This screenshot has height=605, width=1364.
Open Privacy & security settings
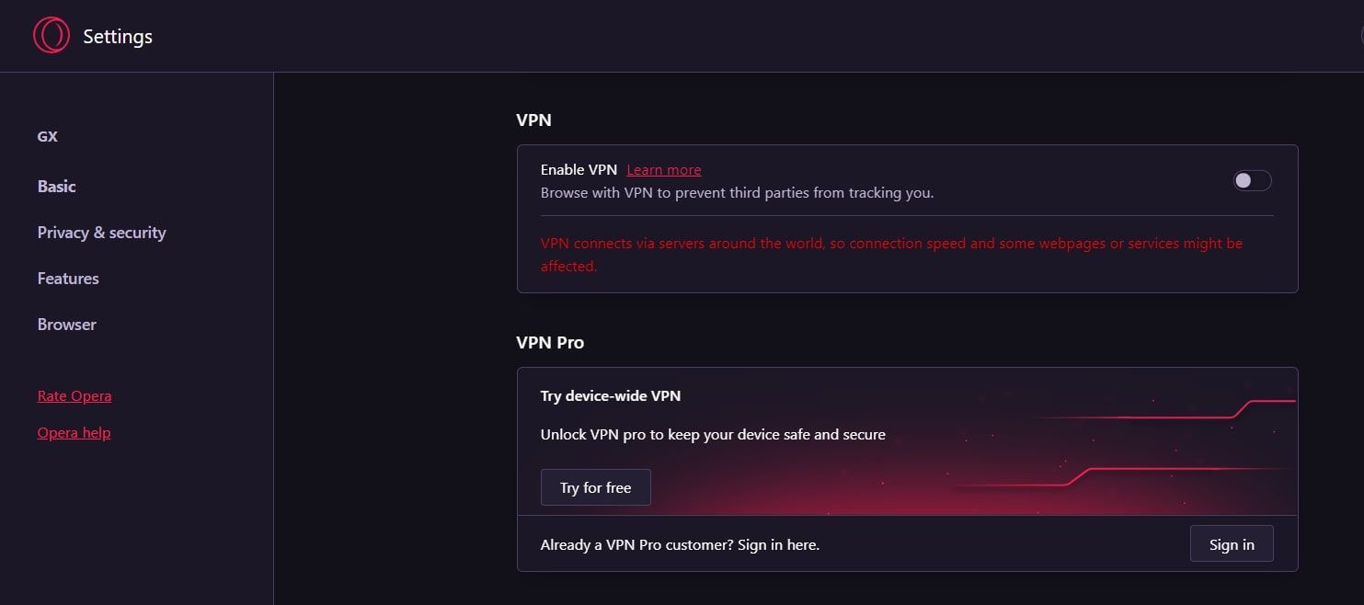101,233
